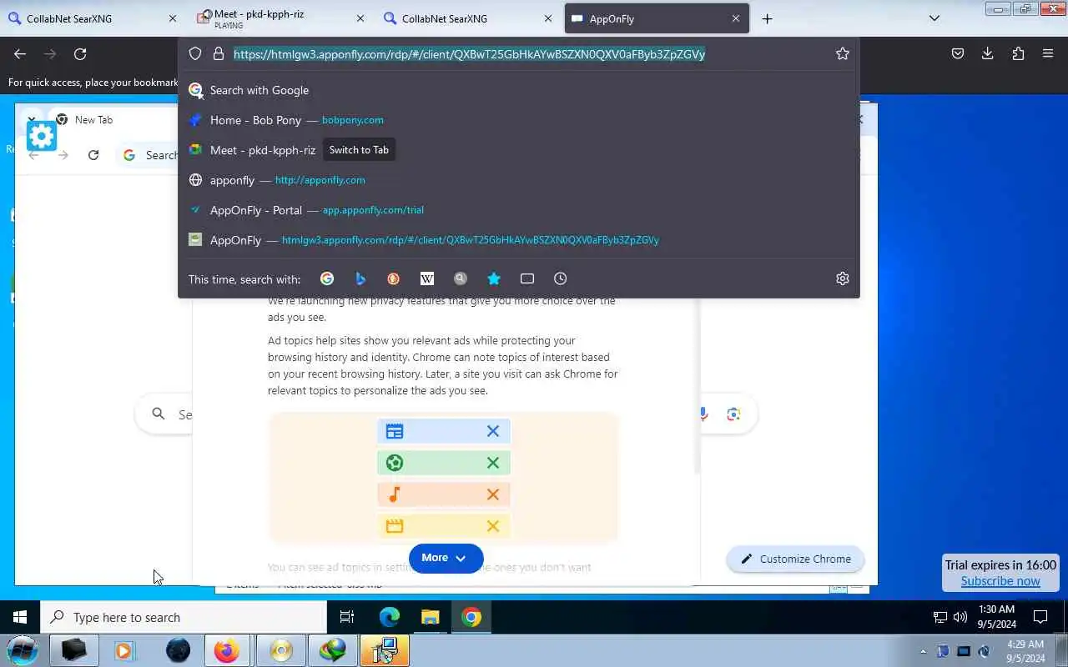Select the gray magnifier search engine icon
Image resolution: width=1068 pixels, height=667 pixels.
[461, 278]
